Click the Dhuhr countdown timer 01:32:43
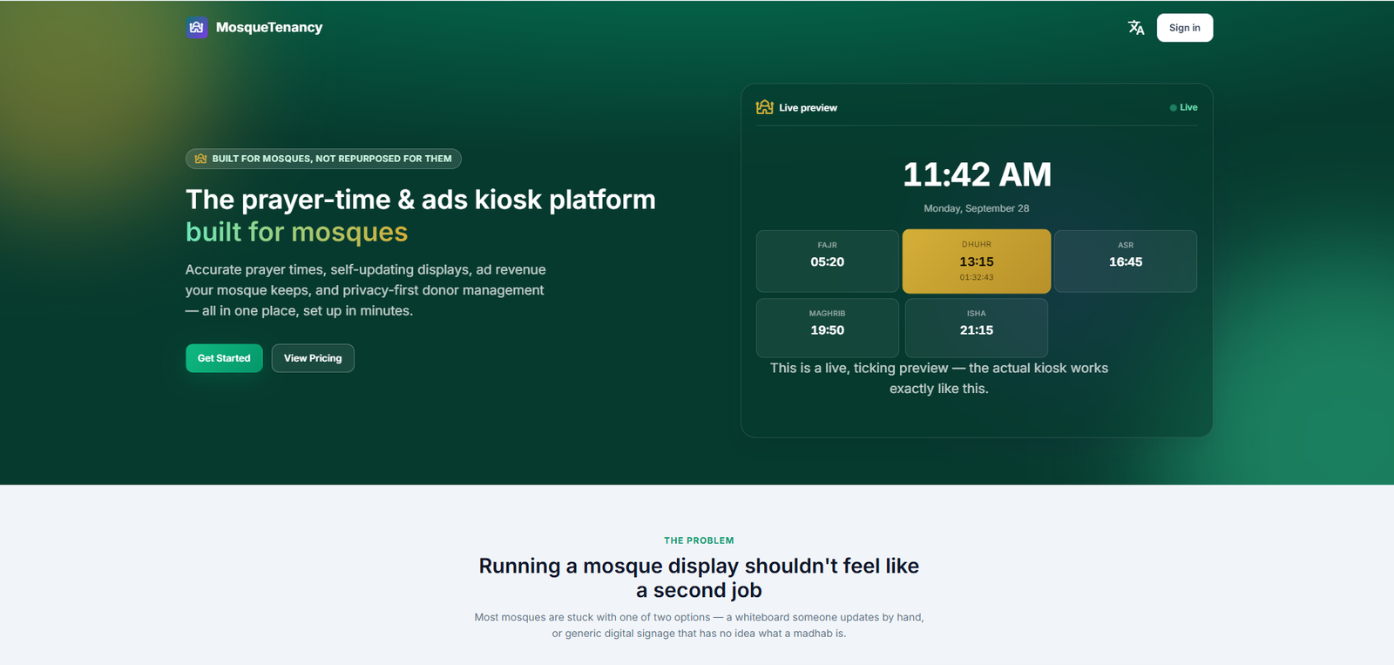This screenshot has height=665, width=1394. [x=977, y=277]
